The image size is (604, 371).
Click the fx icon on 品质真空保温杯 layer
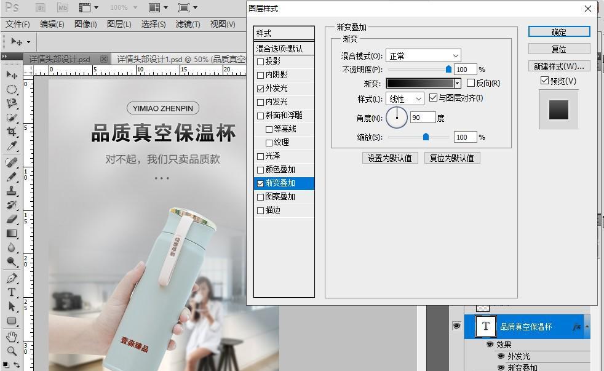pos(577,327)
